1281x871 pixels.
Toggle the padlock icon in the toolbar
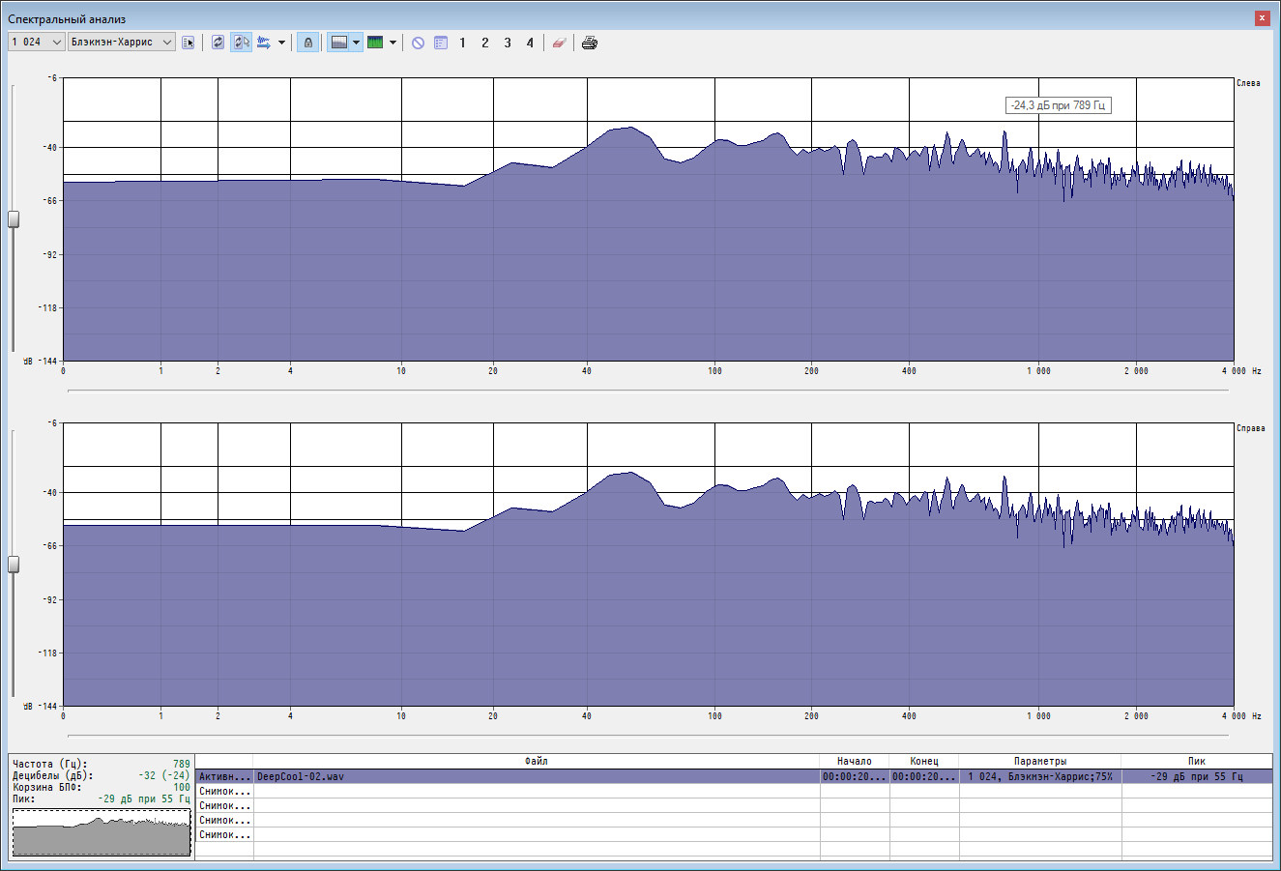point(308,43)
